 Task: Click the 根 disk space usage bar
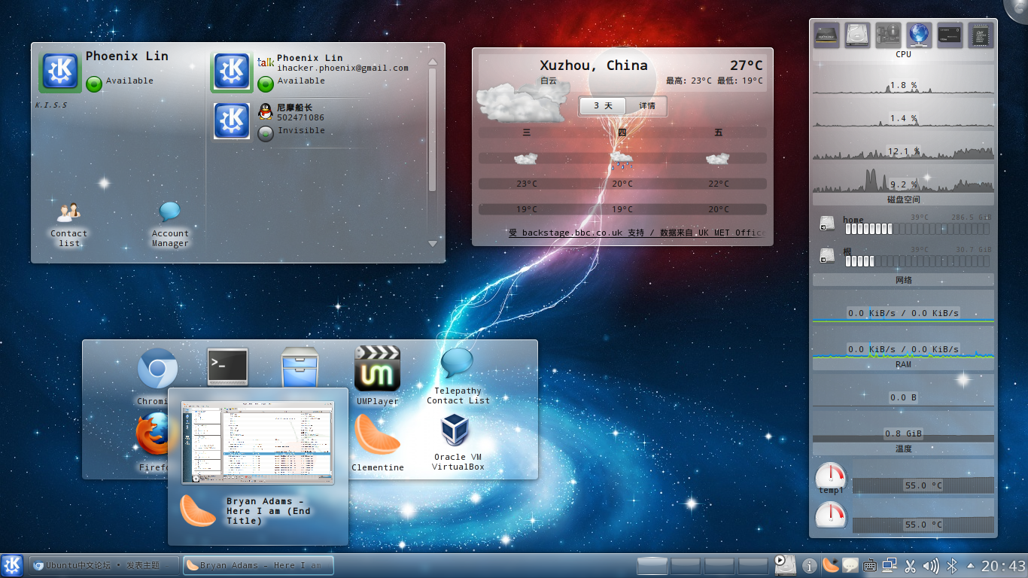point(918,261)
